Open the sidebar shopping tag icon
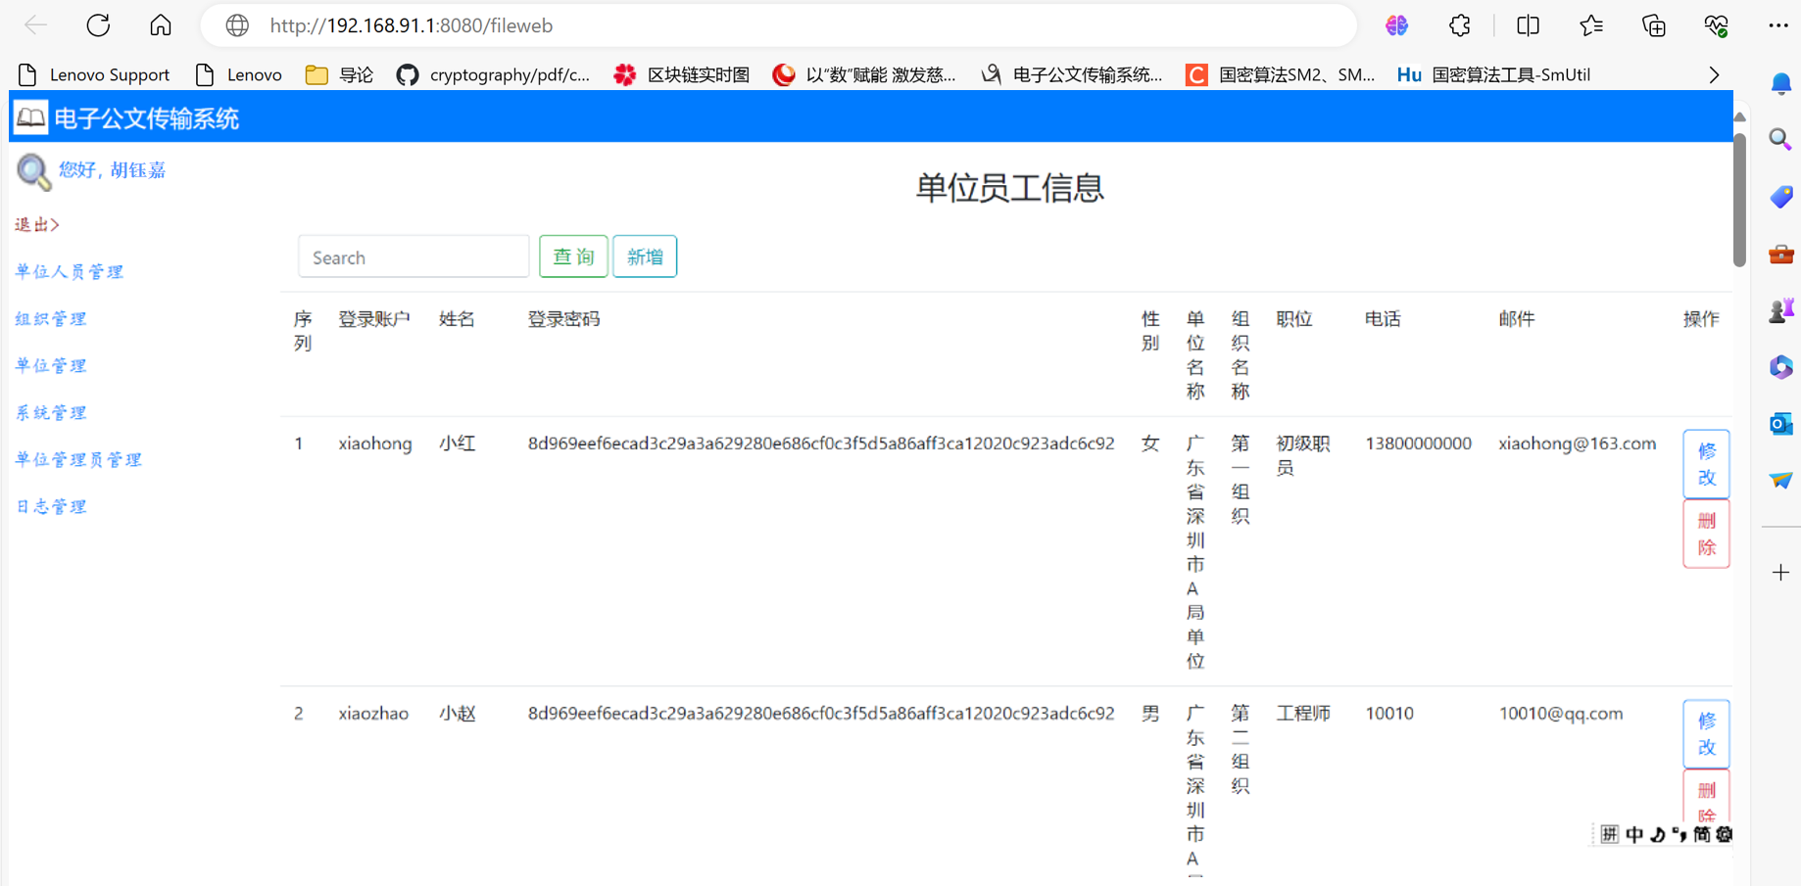Image resolution: width=1801 pixels, height=886 pixels. pyautogui.click(x=1781, y=197)
